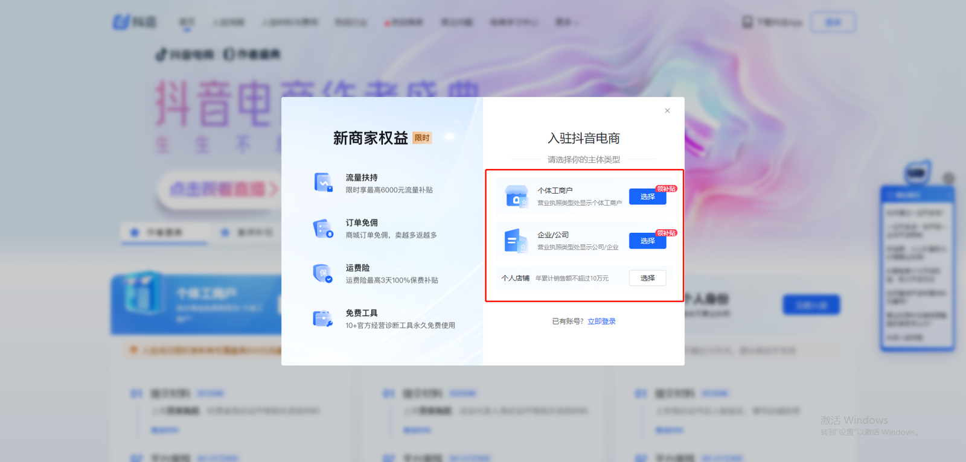Screen dimensions: 966x462
Task: Click 限时享最高6000元流量补贴 description
Action: click(x=389, y=190)
